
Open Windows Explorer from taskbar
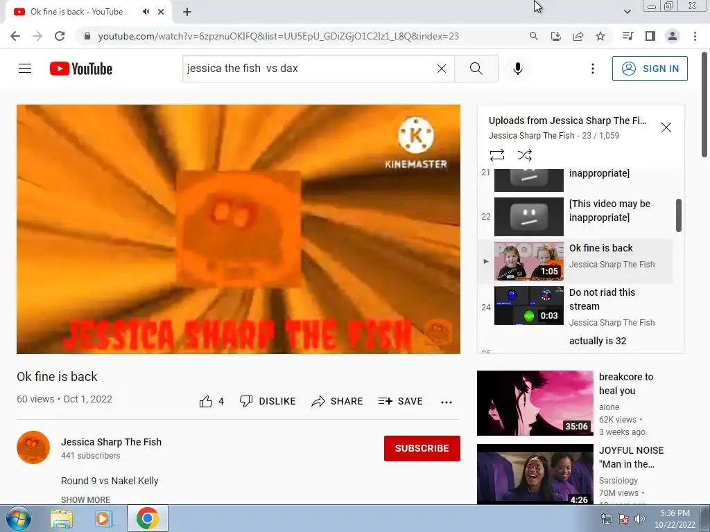tap(62, 518)
